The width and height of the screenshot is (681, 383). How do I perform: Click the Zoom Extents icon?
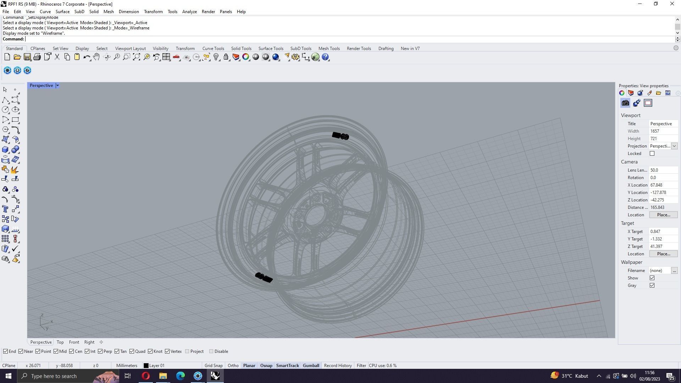tap(137, 57)
